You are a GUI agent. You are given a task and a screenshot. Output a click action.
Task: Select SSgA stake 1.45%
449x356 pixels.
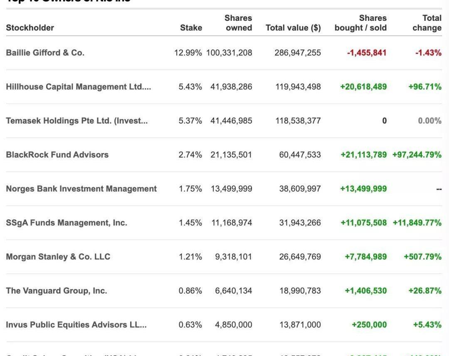(x=190, y=223)
